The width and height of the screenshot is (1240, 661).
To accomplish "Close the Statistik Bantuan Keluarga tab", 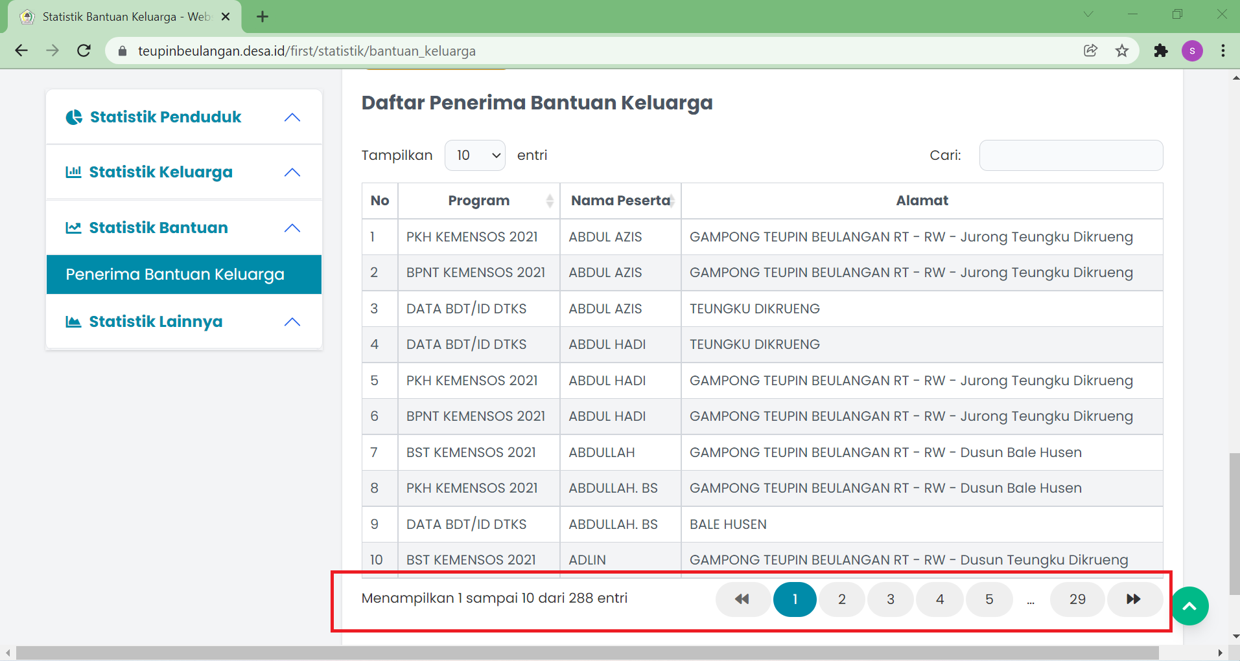I will click(226, 17).
